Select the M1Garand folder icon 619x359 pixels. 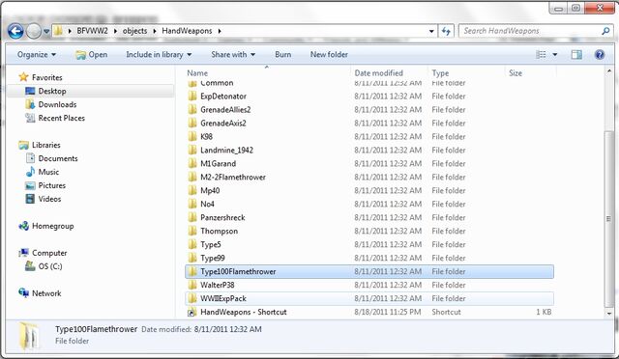tap(192, 163)
